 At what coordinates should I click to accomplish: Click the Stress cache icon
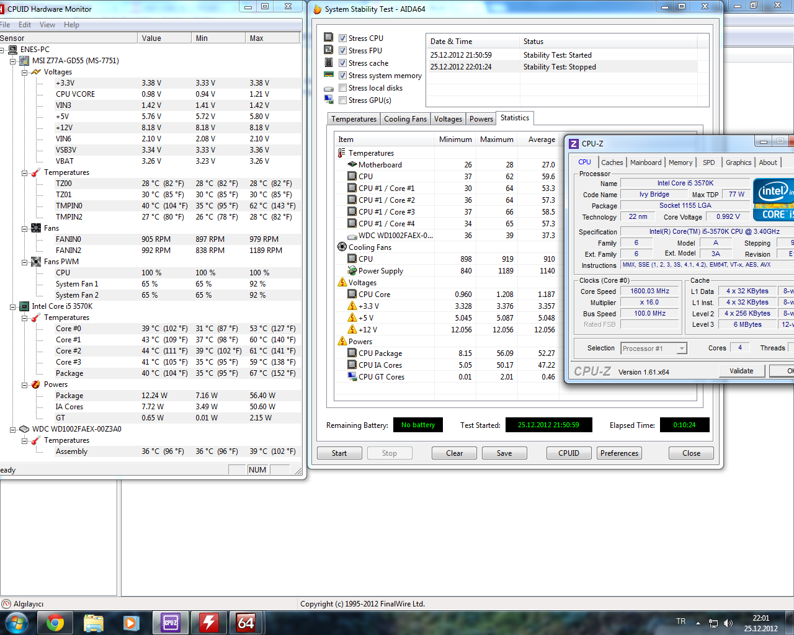click(329, 63)
